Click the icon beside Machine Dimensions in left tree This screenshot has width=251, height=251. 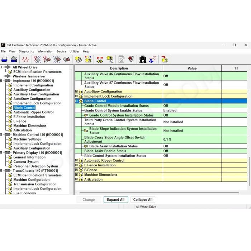tap(10, 126)
